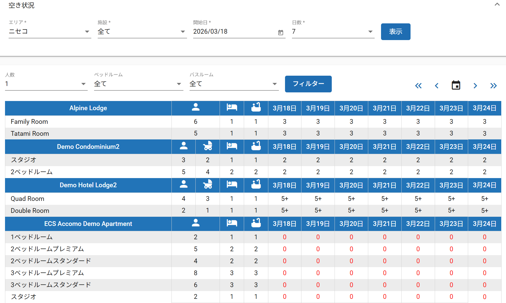Click calendar icon in start date field
The width and height of the screenshot is (506, 303).
281,33
